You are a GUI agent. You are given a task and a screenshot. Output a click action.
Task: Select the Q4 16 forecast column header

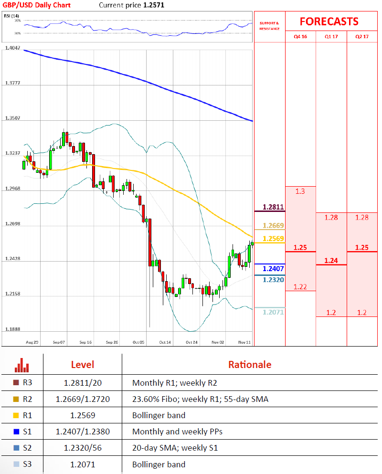[x=300, y=37]
